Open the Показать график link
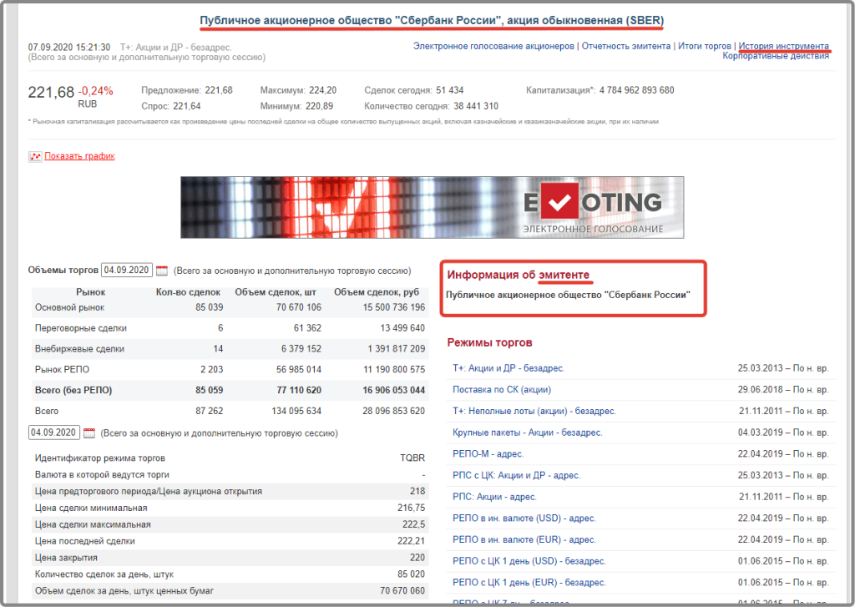Viewport: 855px width, 607px height. click(x=79, y=156)
